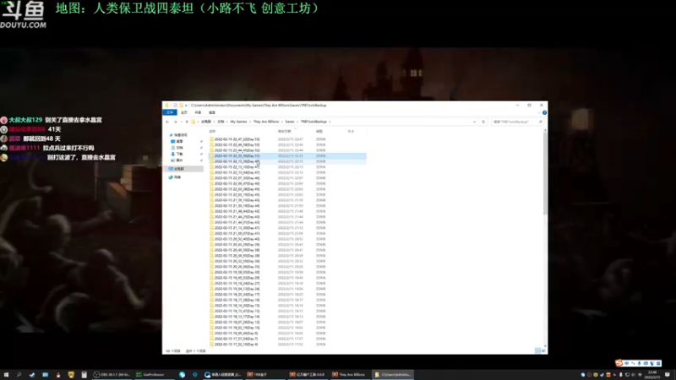Expand the chevron after Saves in breadcrumb

297,122
